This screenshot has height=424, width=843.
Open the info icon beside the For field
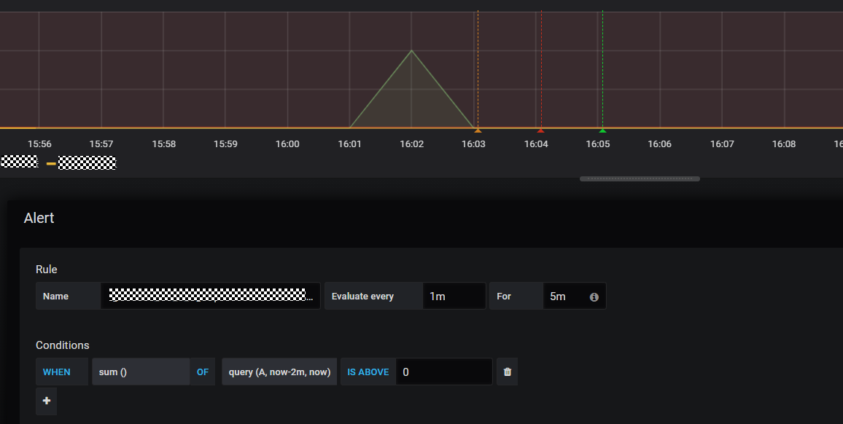(594, 297)
